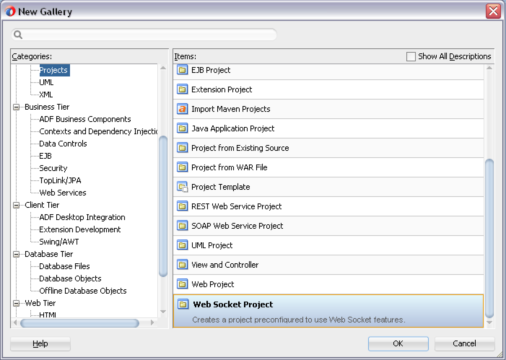
Task: Collapse the Database Tier category
Action: pos(16,254)
